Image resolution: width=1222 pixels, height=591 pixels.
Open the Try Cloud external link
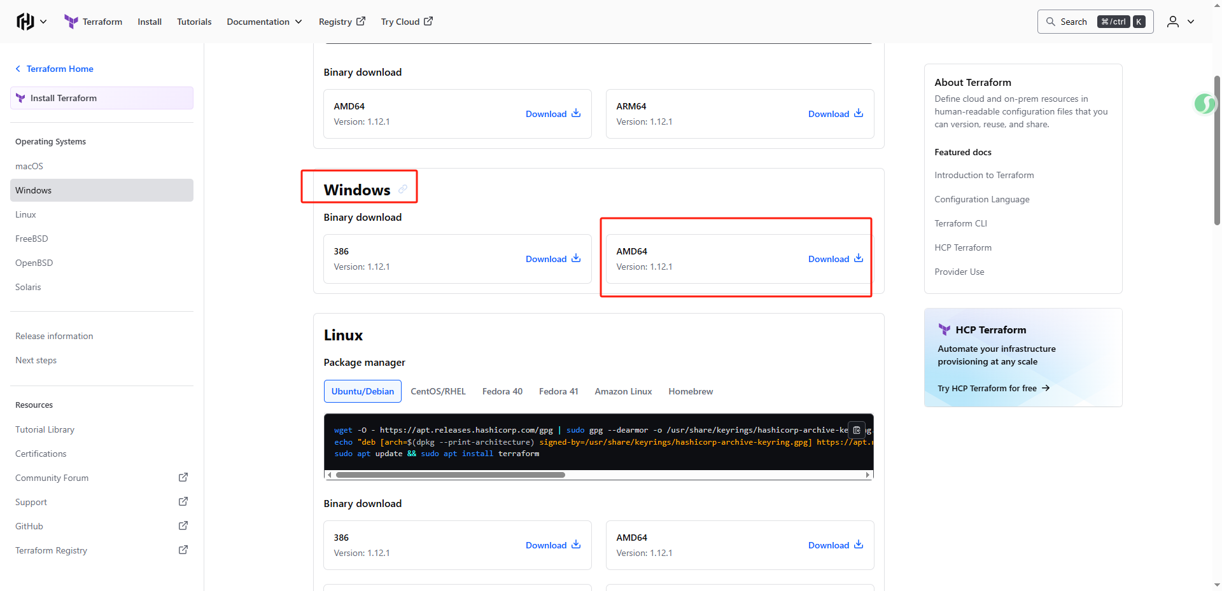click(407, 22)
